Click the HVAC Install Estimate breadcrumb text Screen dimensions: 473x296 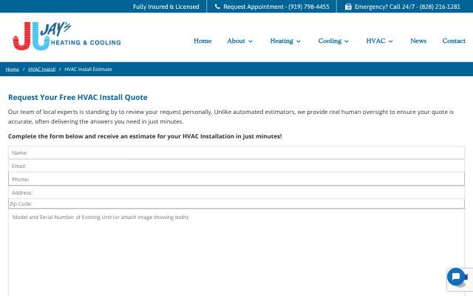pos(89,69)
